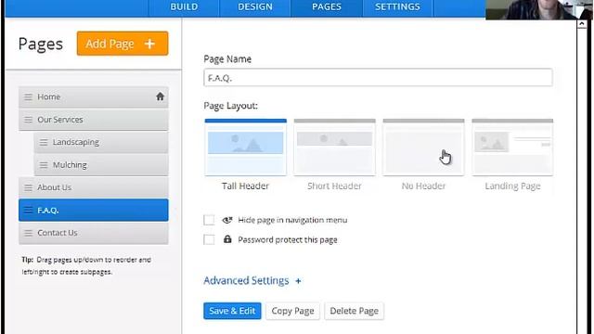The height and width of the screenshot is (334, 594).
Task: Click drag handle icon for Contact Us
Action: [29, 233]
